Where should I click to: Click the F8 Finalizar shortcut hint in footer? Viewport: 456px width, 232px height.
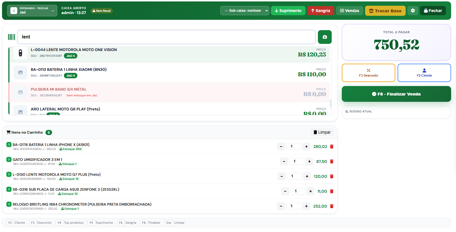[x=150, y=223]
